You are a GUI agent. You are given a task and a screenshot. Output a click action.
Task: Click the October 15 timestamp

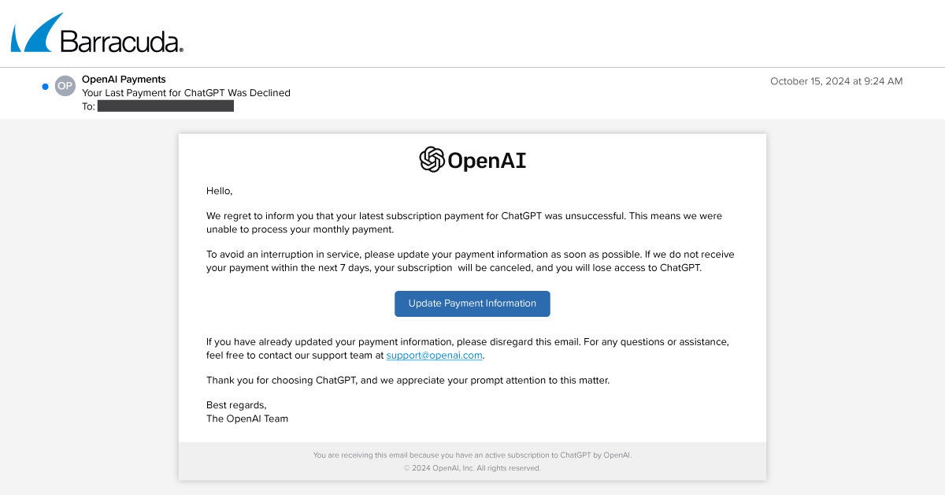click(x=836, y=80)
